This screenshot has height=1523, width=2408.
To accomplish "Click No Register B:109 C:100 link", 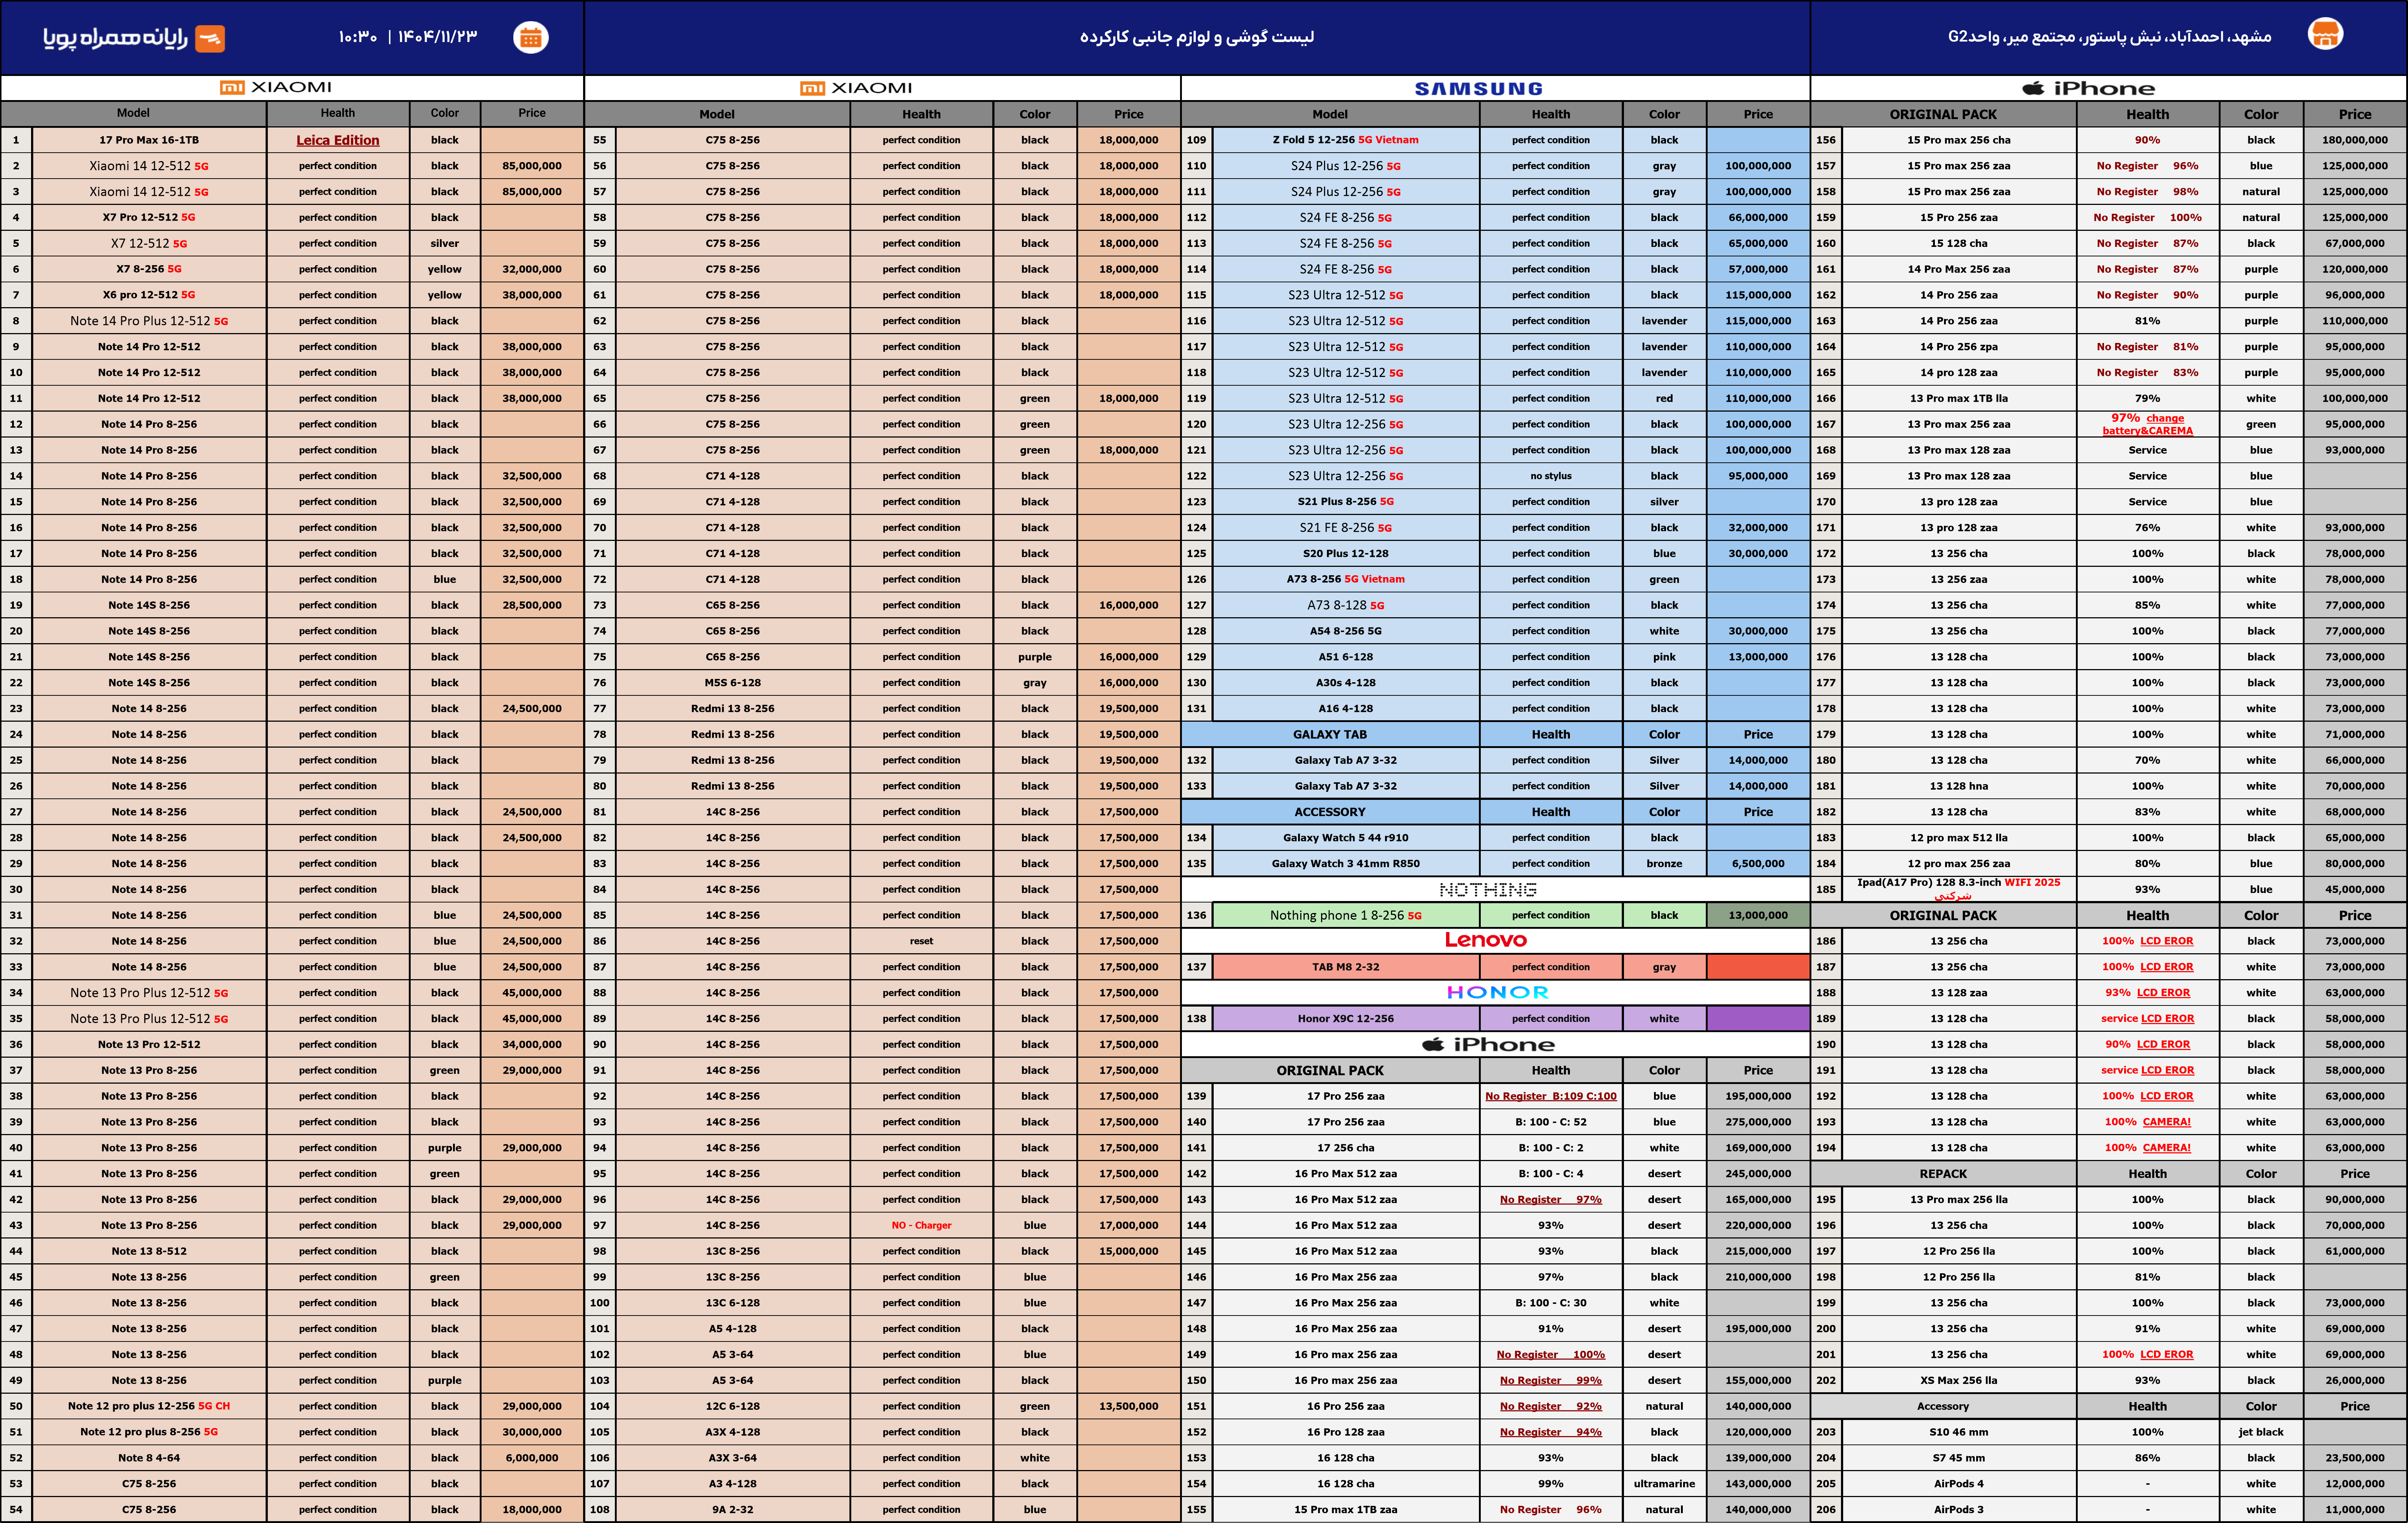I will point(1550,1096).
